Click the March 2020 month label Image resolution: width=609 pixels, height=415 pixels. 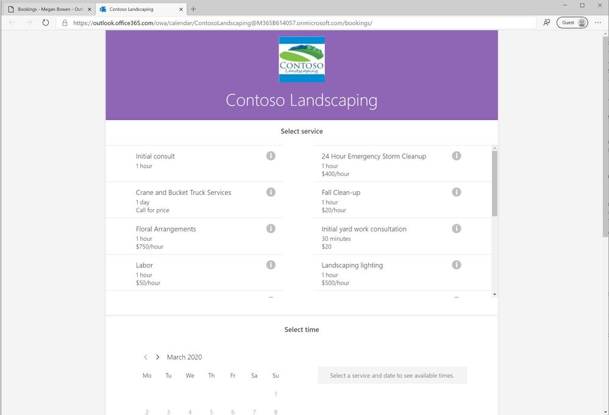185,357
